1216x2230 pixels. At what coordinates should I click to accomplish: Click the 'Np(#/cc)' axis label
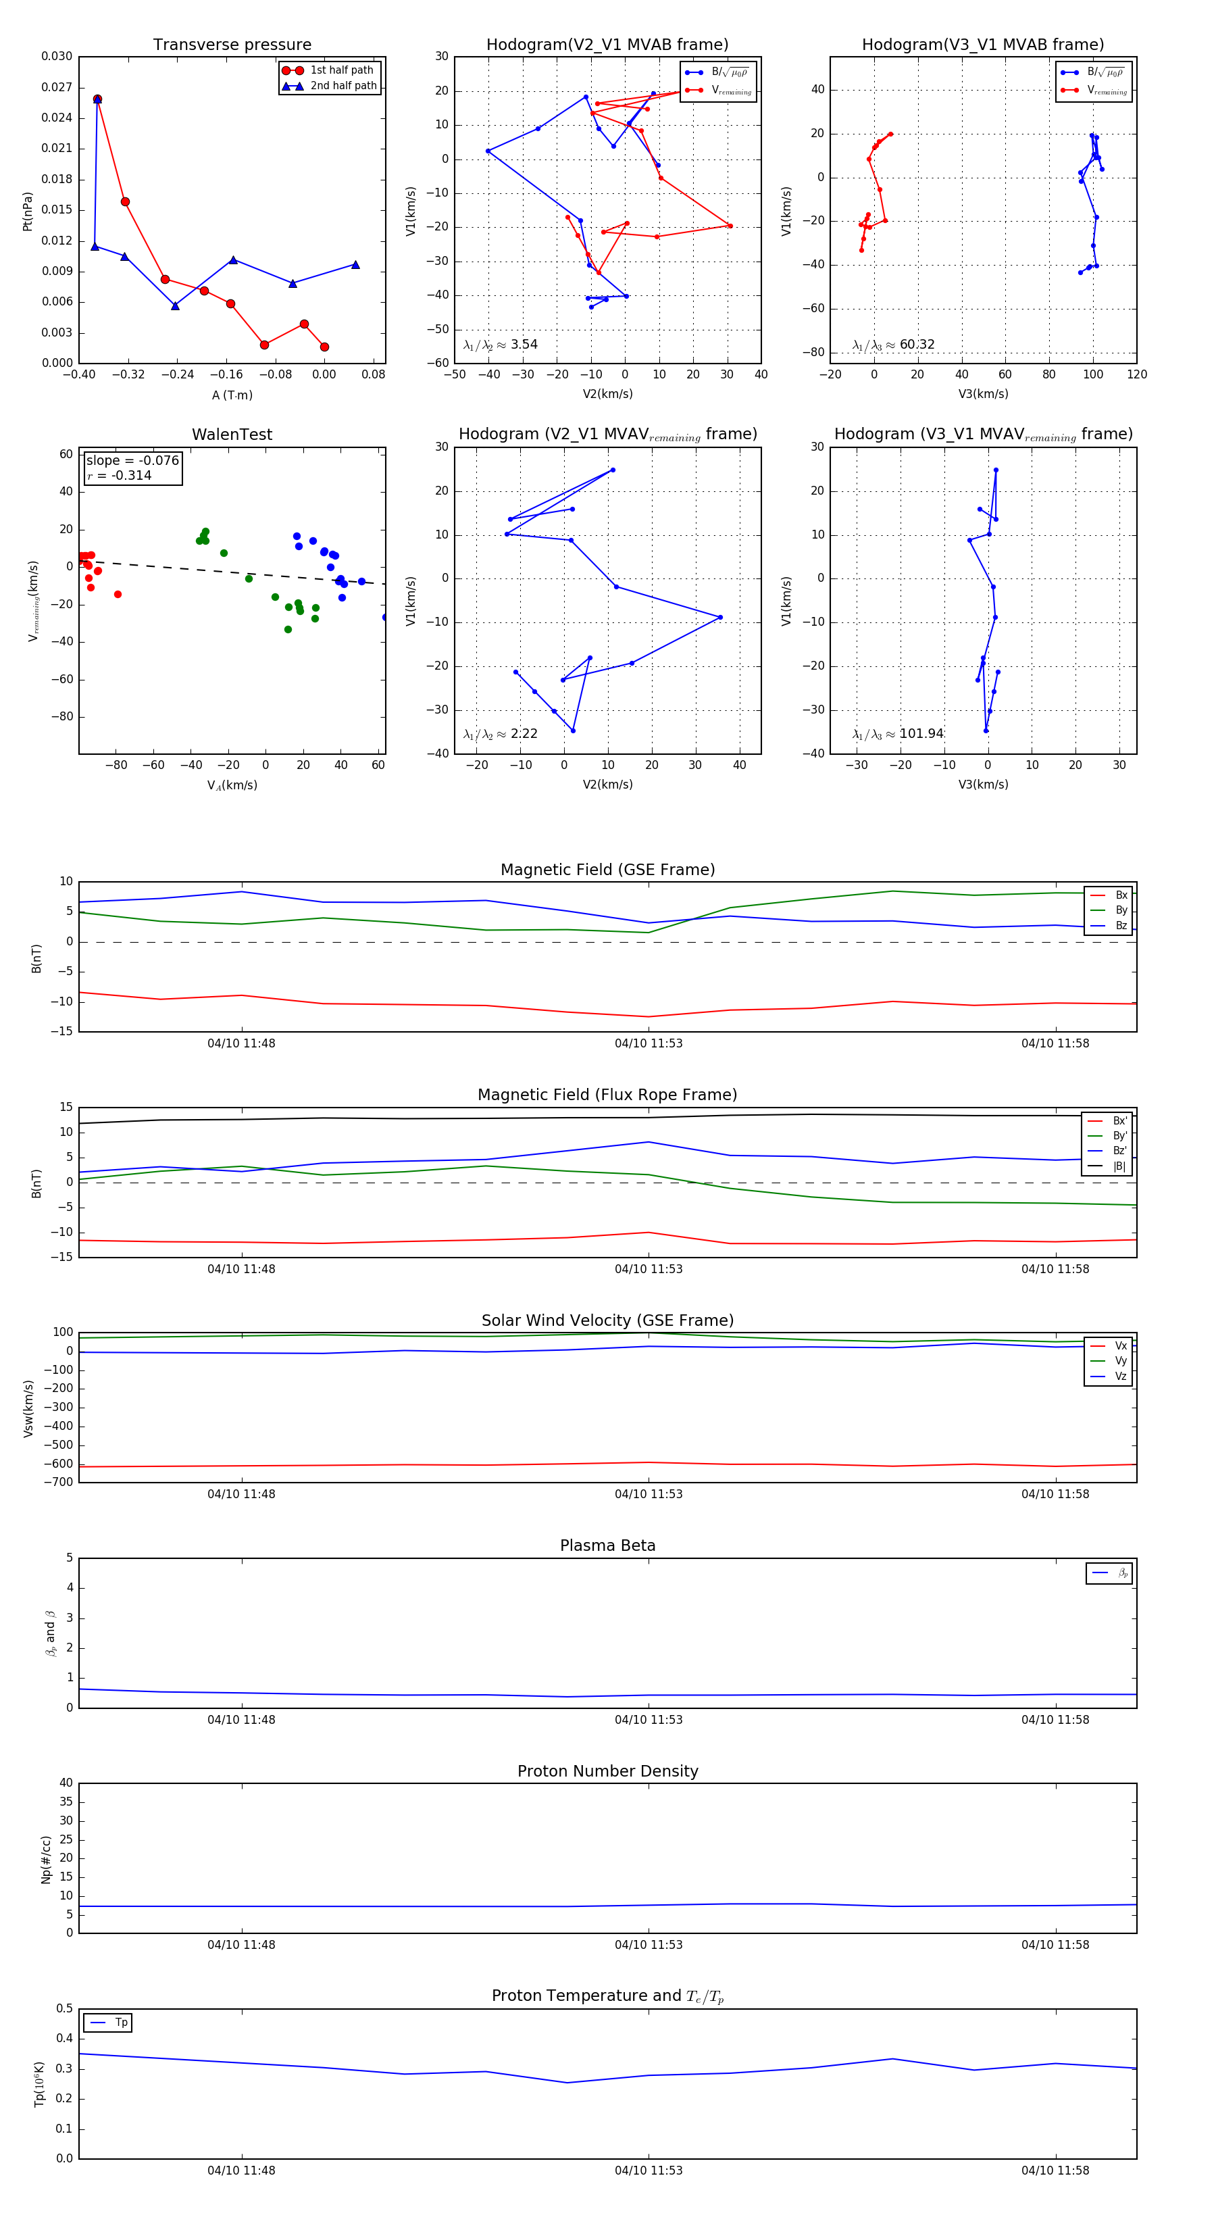[46, 1860]
